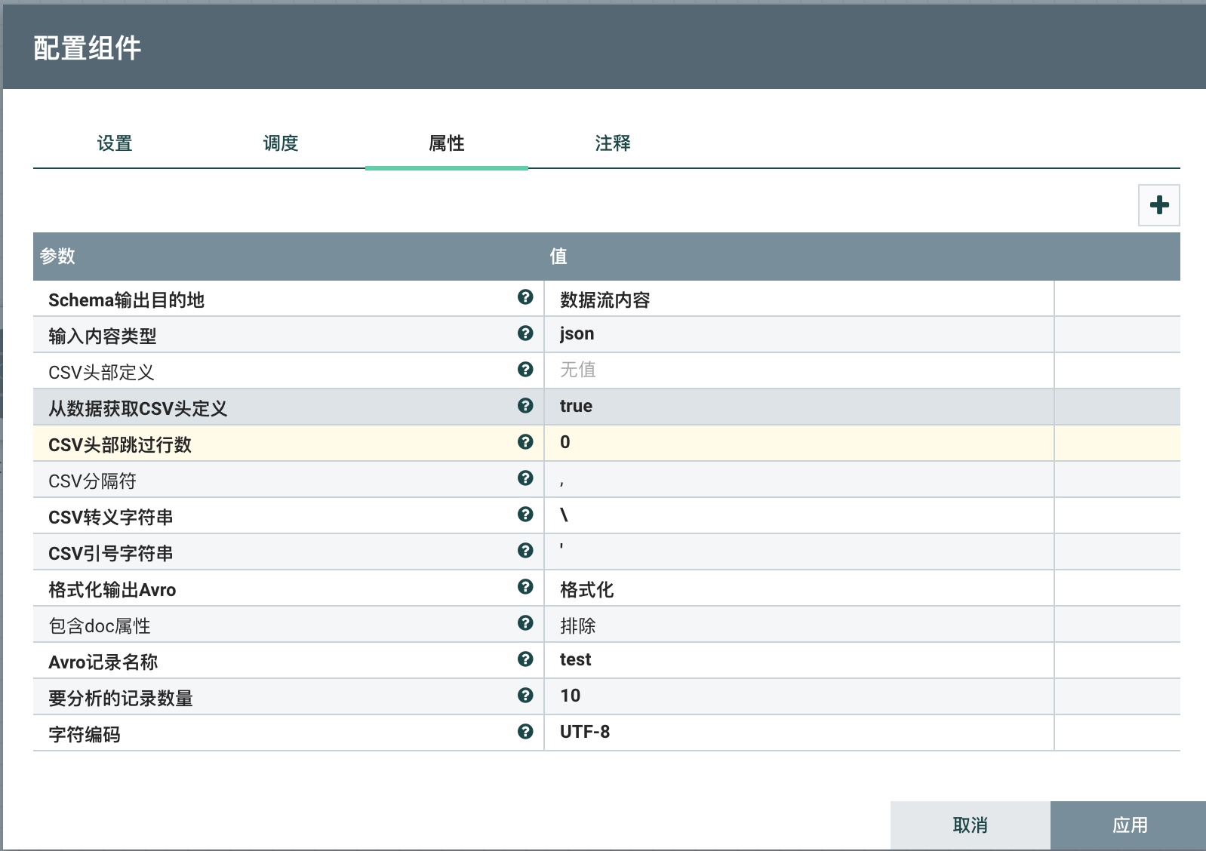The height and width of the screenshot is (851, 1206).
Task: Open the 调度 tab
Action: [281, 143]
